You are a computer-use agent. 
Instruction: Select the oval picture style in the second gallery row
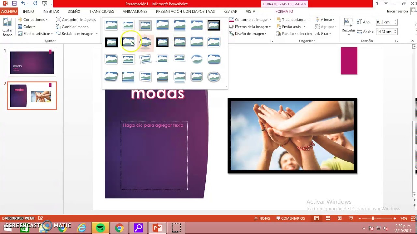coord(145,42)
